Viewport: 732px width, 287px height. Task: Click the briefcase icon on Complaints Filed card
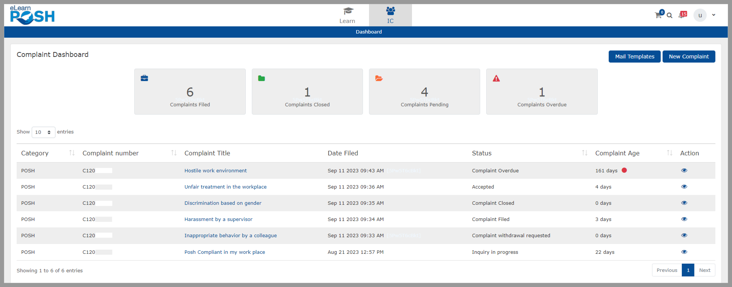point(144,78)
